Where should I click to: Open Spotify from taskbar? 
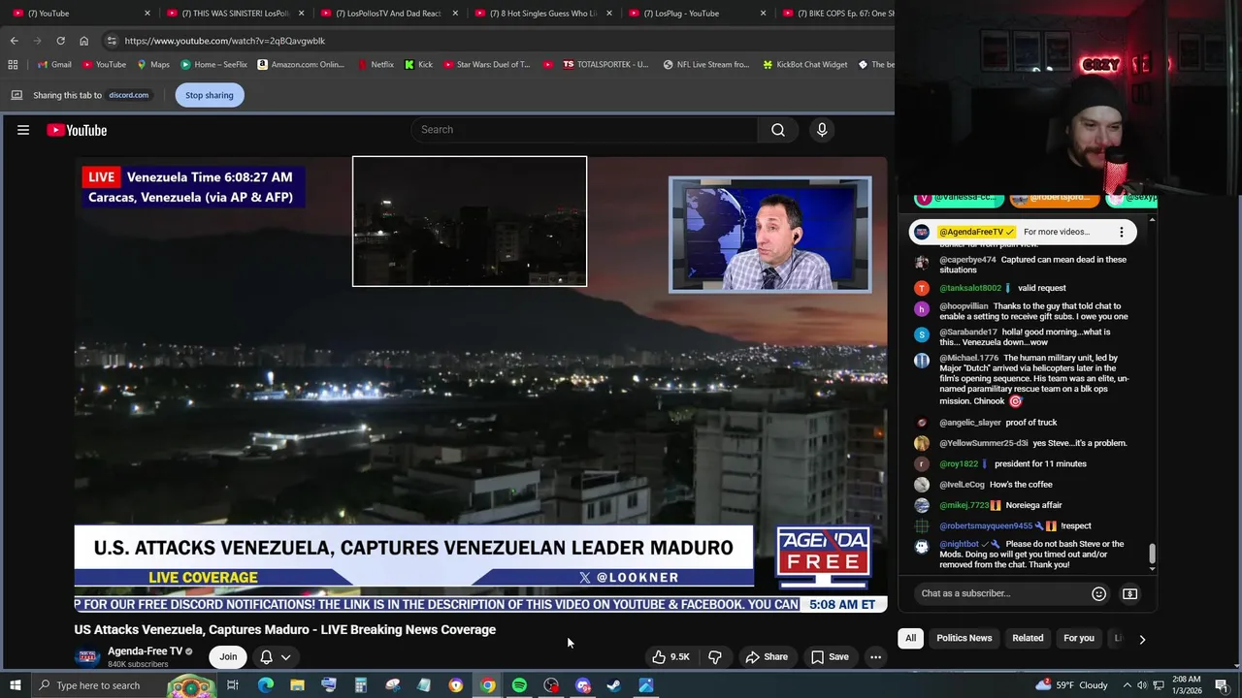click(519, 685)
